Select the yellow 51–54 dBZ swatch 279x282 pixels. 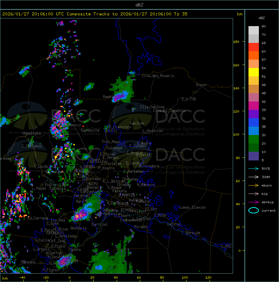coord(254,72)
